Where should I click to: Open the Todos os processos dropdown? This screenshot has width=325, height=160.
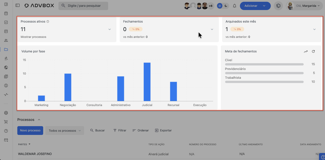(x=64, y=131)
